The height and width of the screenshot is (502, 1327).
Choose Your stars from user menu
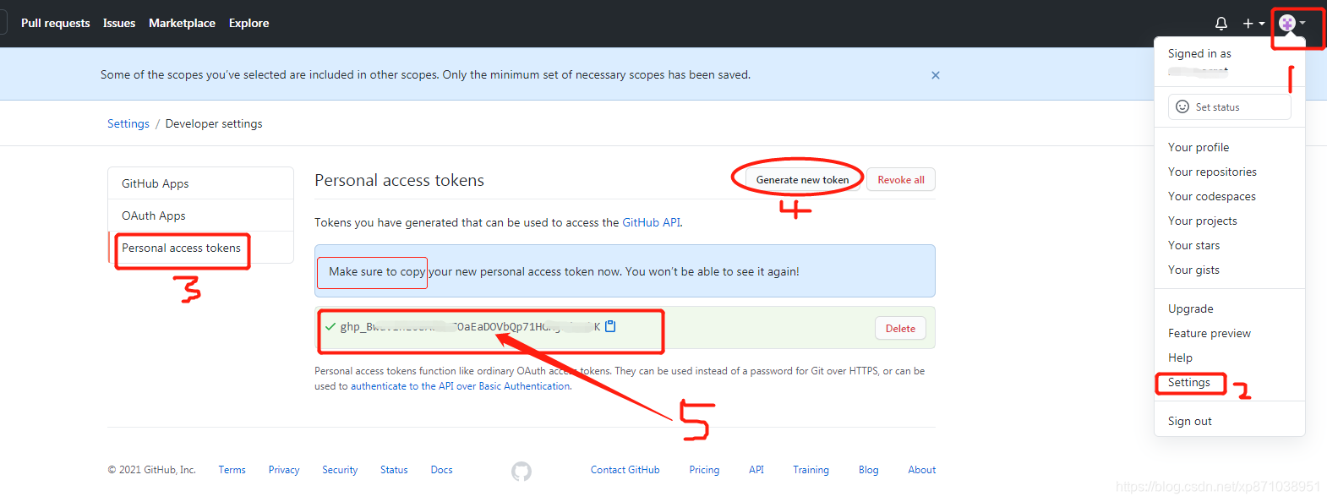[x=1194, y=245]
